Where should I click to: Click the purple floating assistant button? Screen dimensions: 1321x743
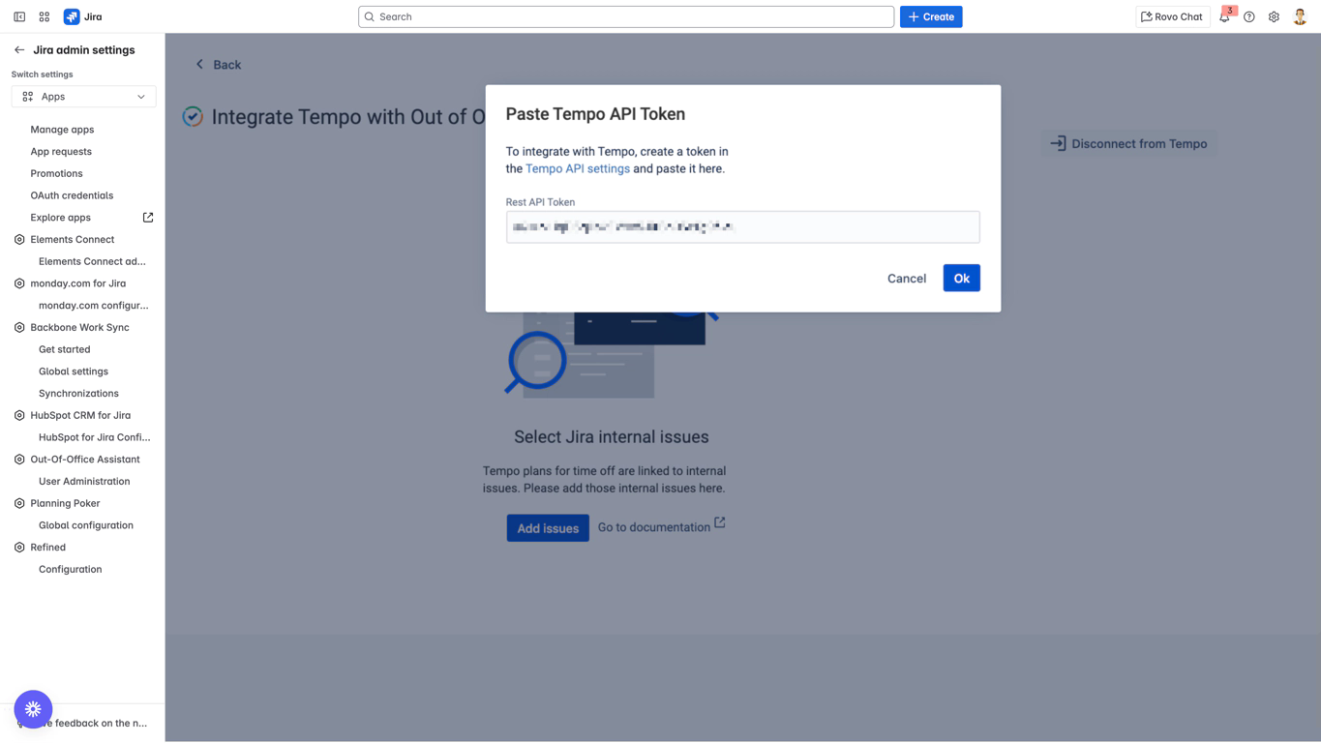(x=33, y=709)
